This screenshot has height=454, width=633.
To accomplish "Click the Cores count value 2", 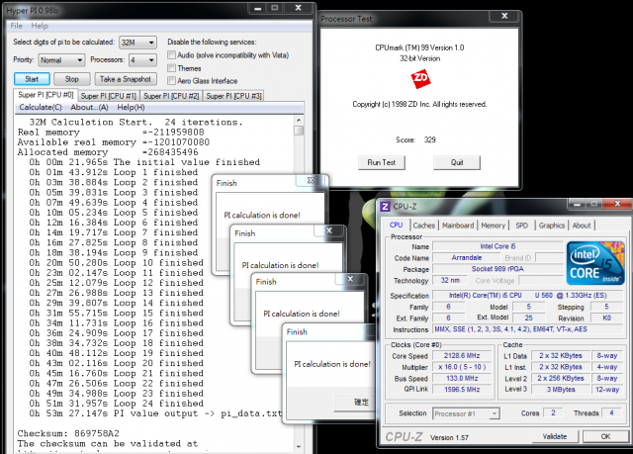I will click(553, 412).
